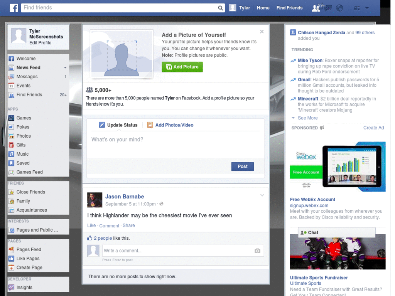Click the blue Post button

[242, 166]
